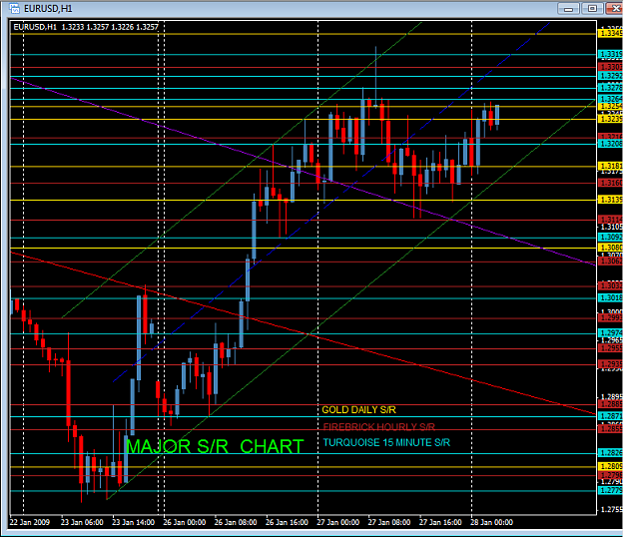
Task: Click the 27 Jan 16:00 time axis label
Action: 440,522
